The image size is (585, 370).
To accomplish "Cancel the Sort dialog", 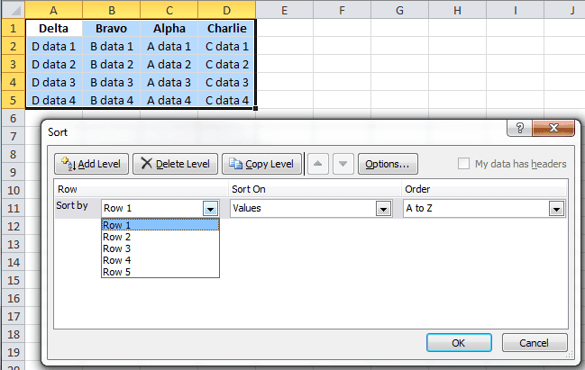I will pos(535,343).
